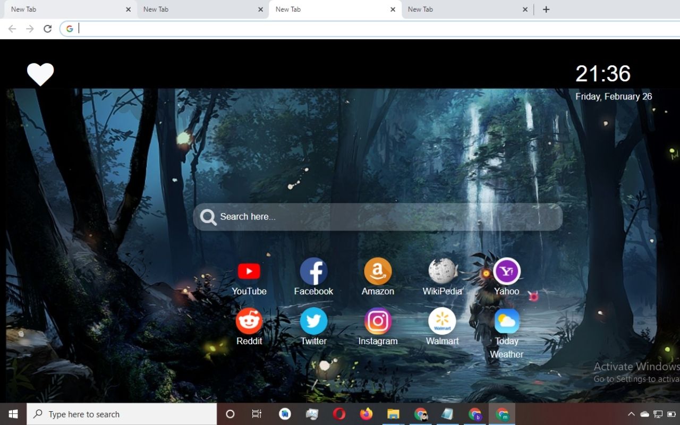Close the active New Tab
Viewport: 680px width, 425px height.
point(393,9)
